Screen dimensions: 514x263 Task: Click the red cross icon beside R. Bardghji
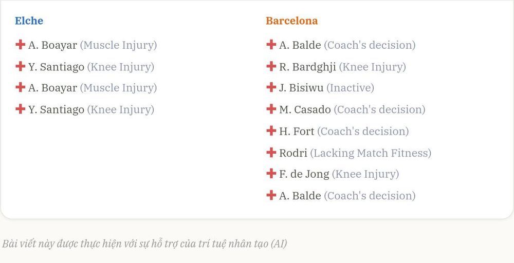271,66
